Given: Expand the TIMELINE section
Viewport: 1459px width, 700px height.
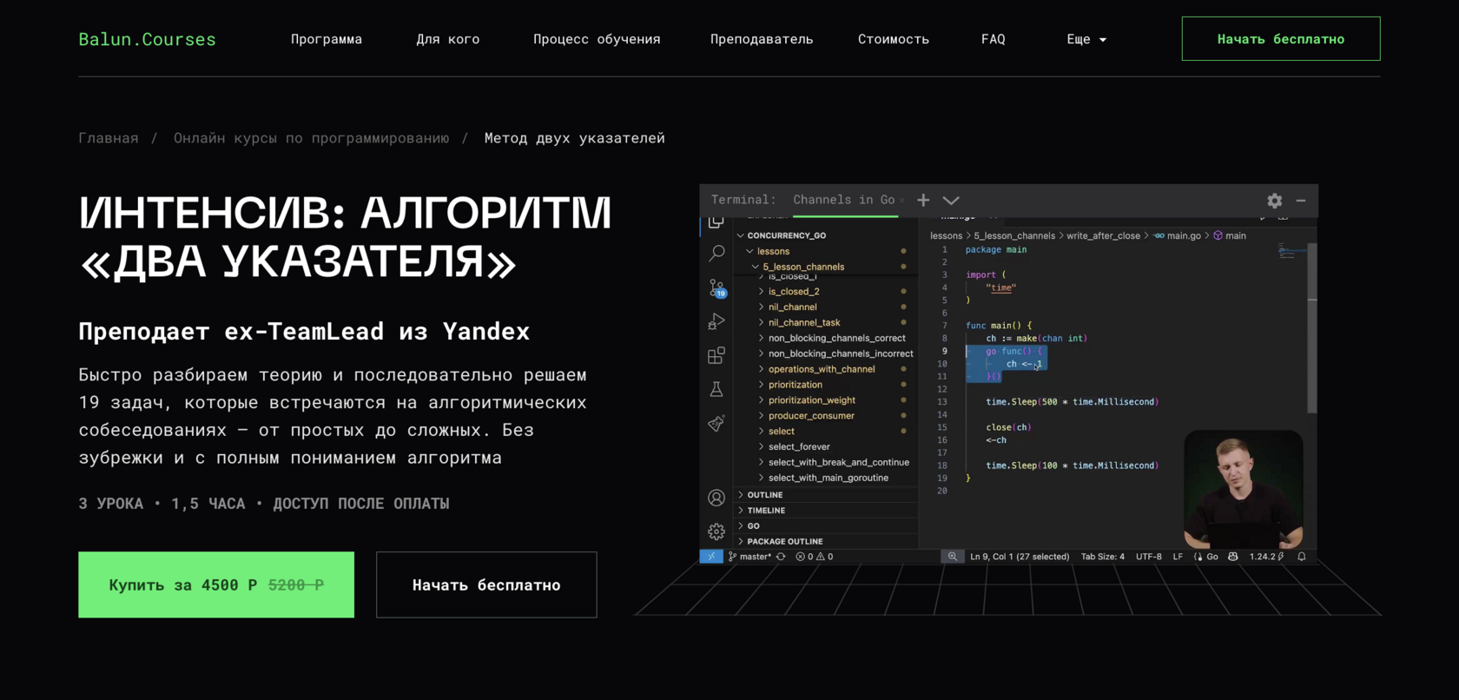Looking at the screenshot, I should 765,511.
